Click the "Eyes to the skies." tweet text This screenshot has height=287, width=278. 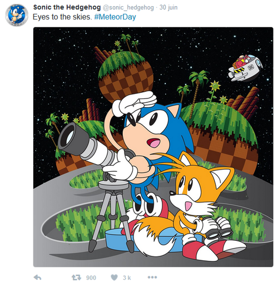tap(62, 17)
